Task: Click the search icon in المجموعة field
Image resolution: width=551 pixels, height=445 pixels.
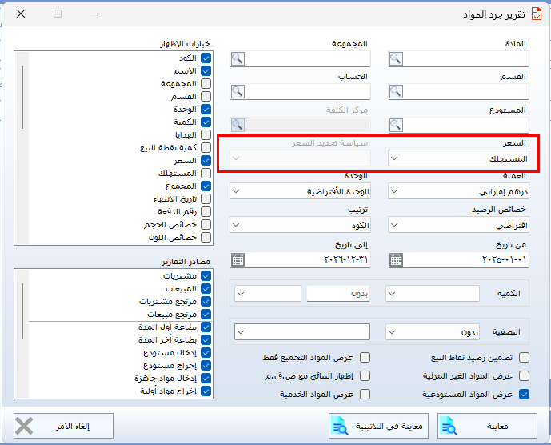Action: click(x=238, y=58)
